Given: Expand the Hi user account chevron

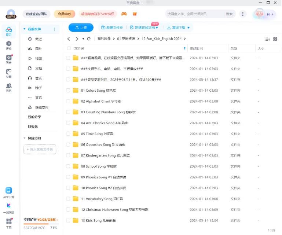Looking at the screenshot, I should pyautogui.click(x=272, y=14).
